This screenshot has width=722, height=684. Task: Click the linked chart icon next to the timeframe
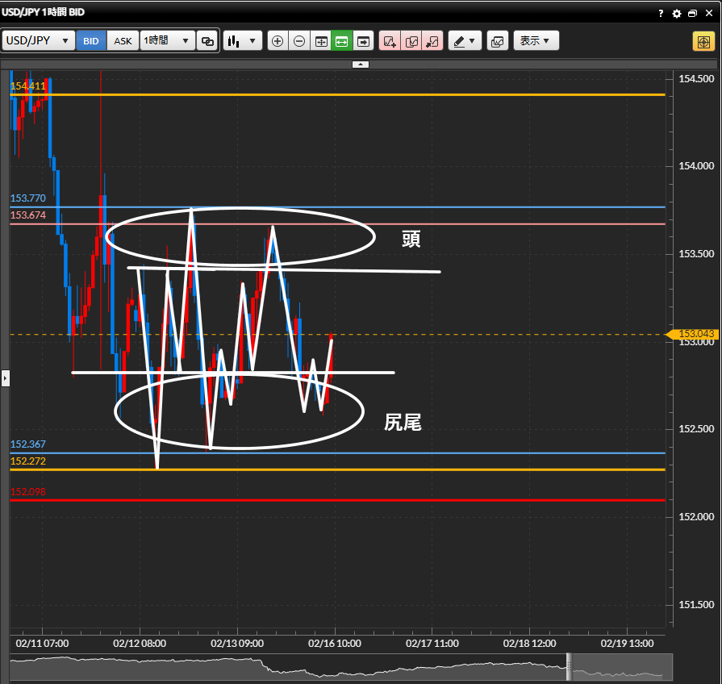pyautogui.click(x=207, y=41)
